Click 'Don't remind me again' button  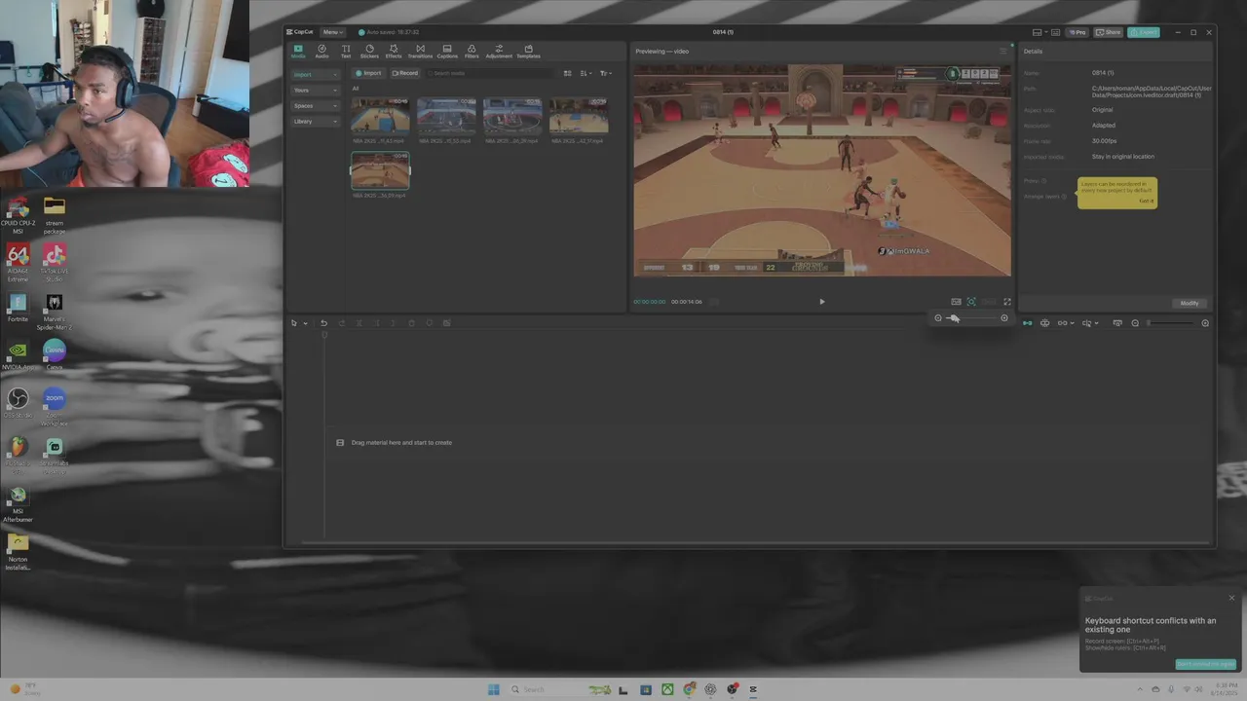click(x=1205, y=664)
